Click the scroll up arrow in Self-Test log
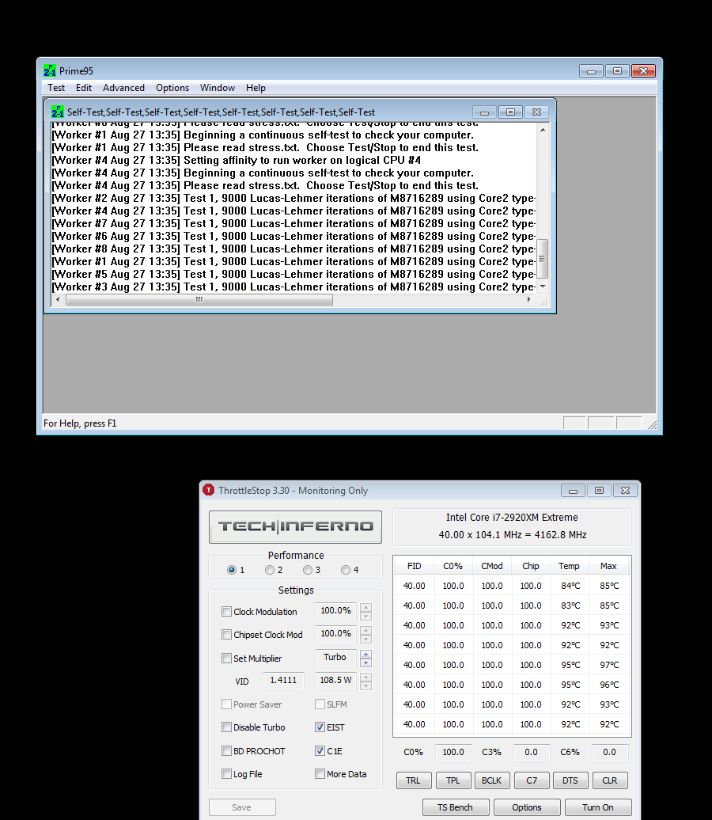The image size is (712, 820). (543, 129)
